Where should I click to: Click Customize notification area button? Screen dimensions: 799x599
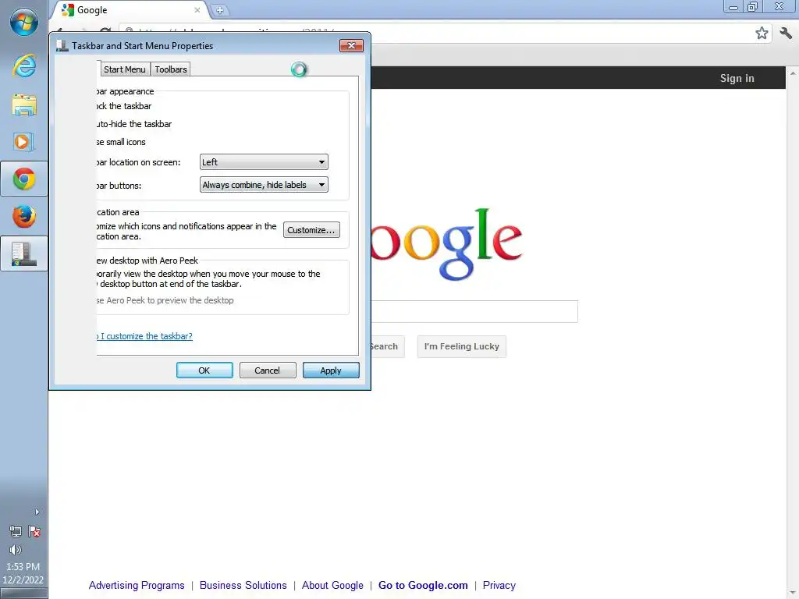tap(311, 230)
